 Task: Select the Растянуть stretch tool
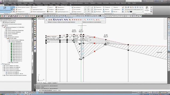(x=97, y=12)
